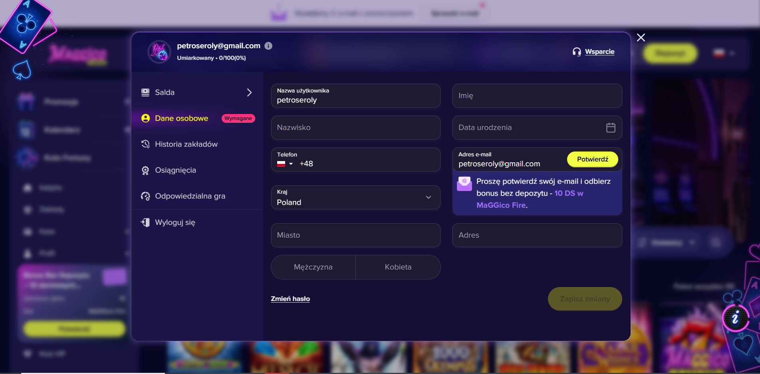Expand the Salda chevron arrow
The height and width of the screenshot is (374, 760).
pyautogui.click(x=250, y=93)
